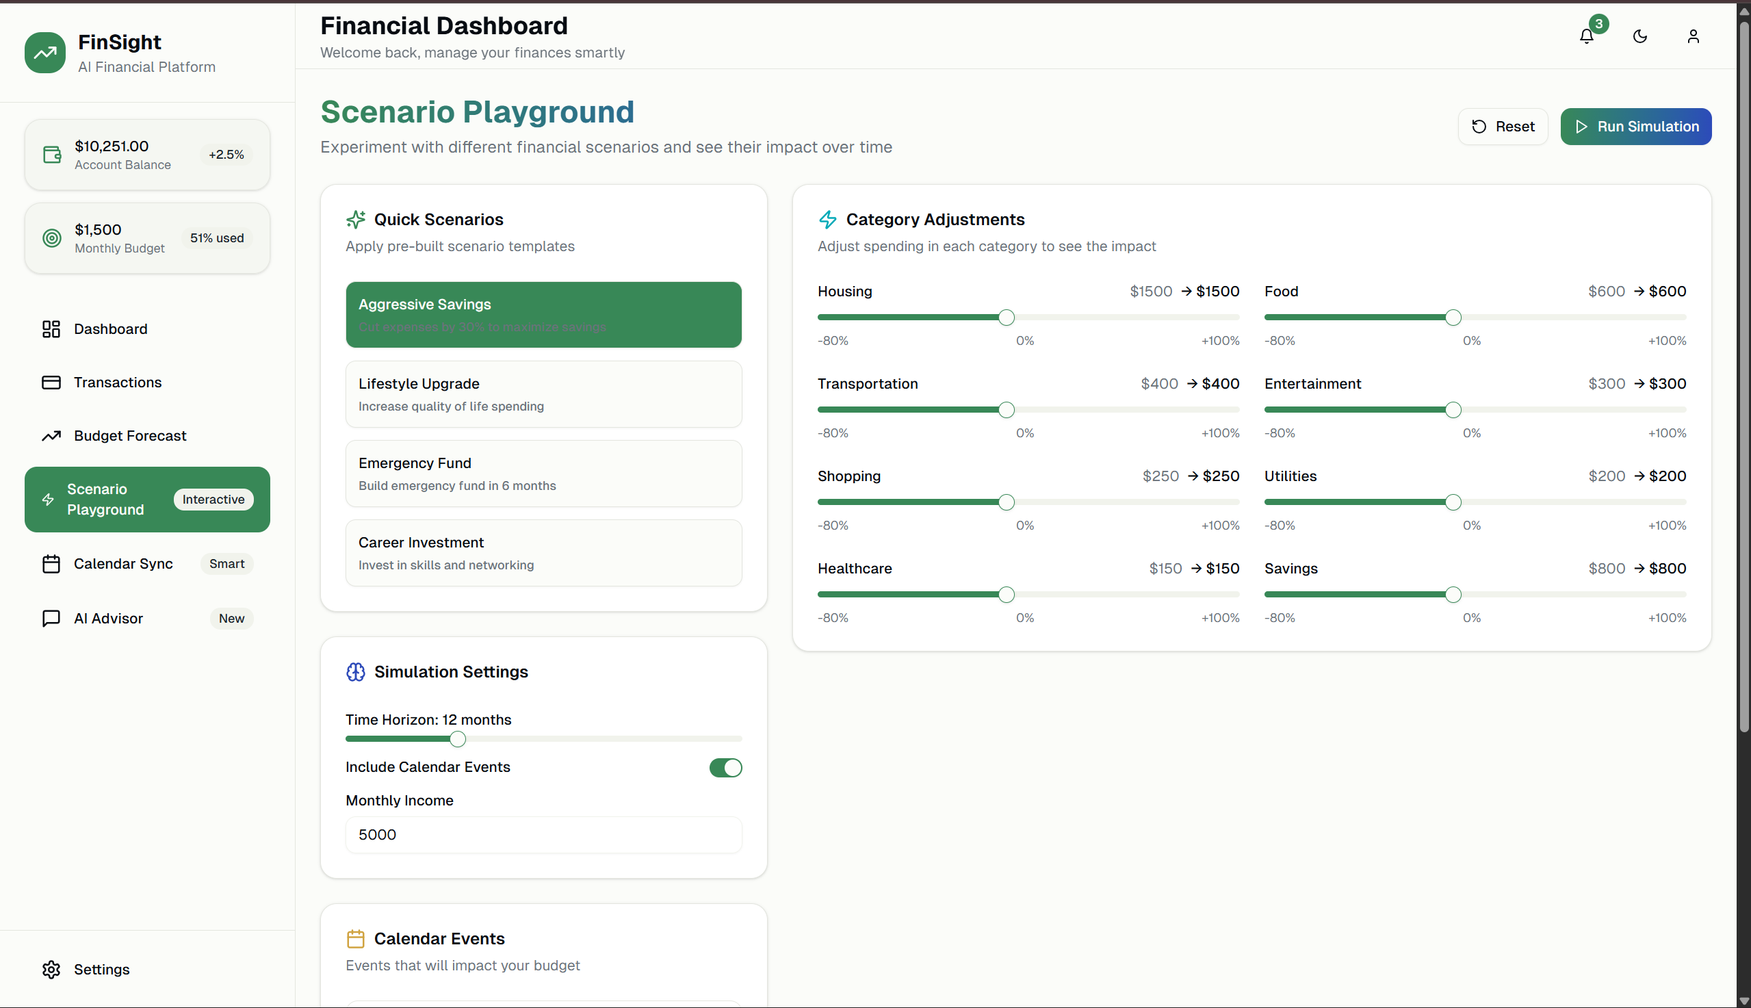Apply the Lifestyle Upgrade scenario
Image resolution: width=1751 pixels, height=1008 pixels.
coord(543,394)
